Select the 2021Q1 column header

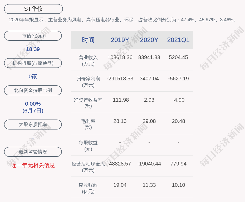pyautogui.click(x=178, y=40)
